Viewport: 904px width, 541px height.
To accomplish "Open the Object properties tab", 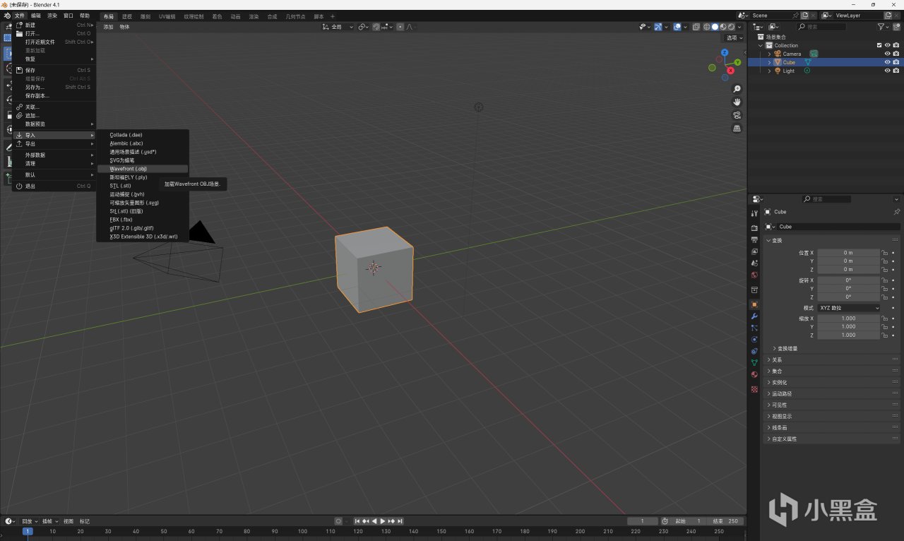I will click(754, 304).
